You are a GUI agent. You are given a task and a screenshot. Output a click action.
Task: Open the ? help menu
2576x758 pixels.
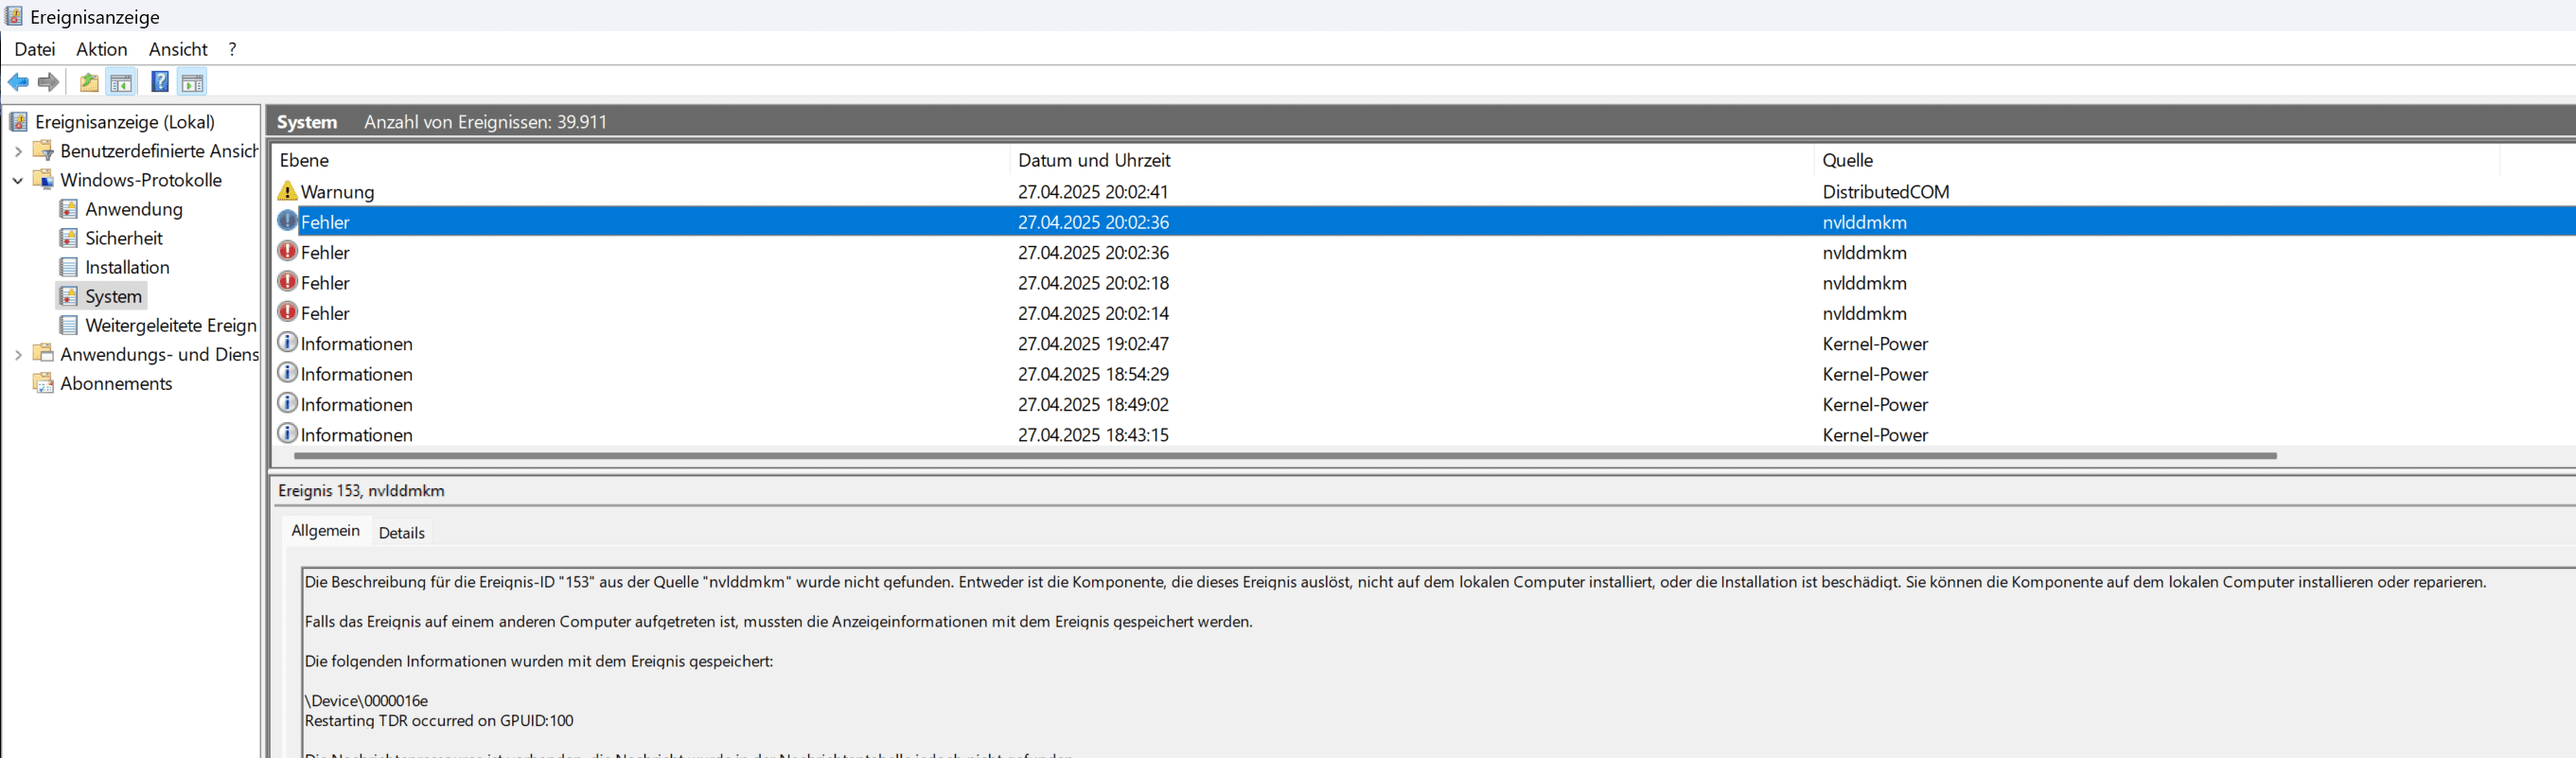pos(232,49)
